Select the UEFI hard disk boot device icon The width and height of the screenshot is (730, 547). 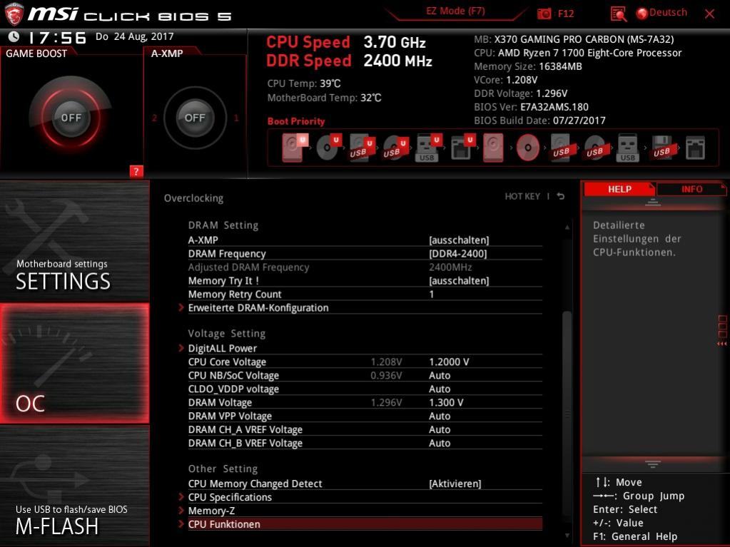coord(295,148)
